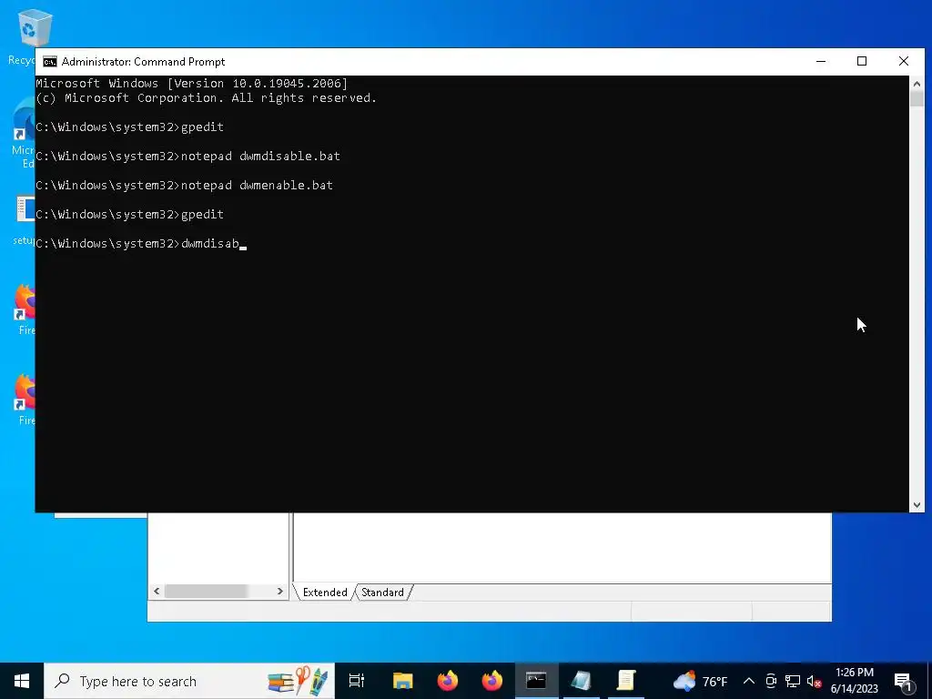Open network status tray icon
Viewport: 932px width, 699px height.
[793, 681]
